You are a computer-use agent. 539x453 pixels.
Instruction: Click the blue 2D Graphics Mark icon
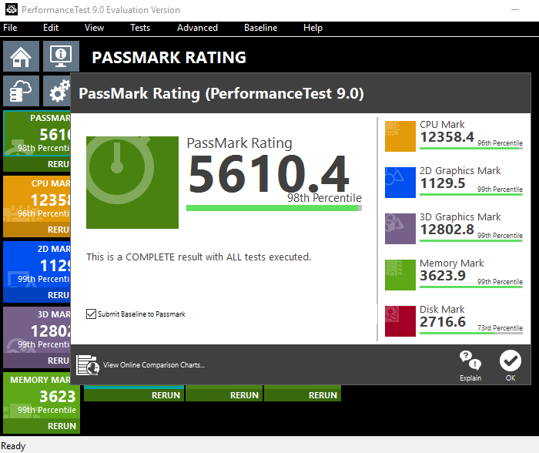click(x=400, y=183)
